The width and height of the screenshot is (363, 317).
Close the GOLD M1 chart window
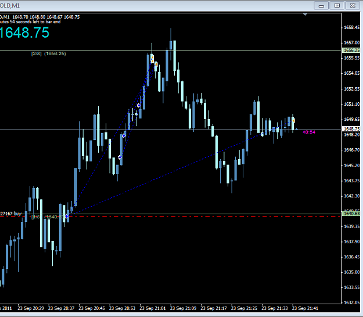[353, 5]
